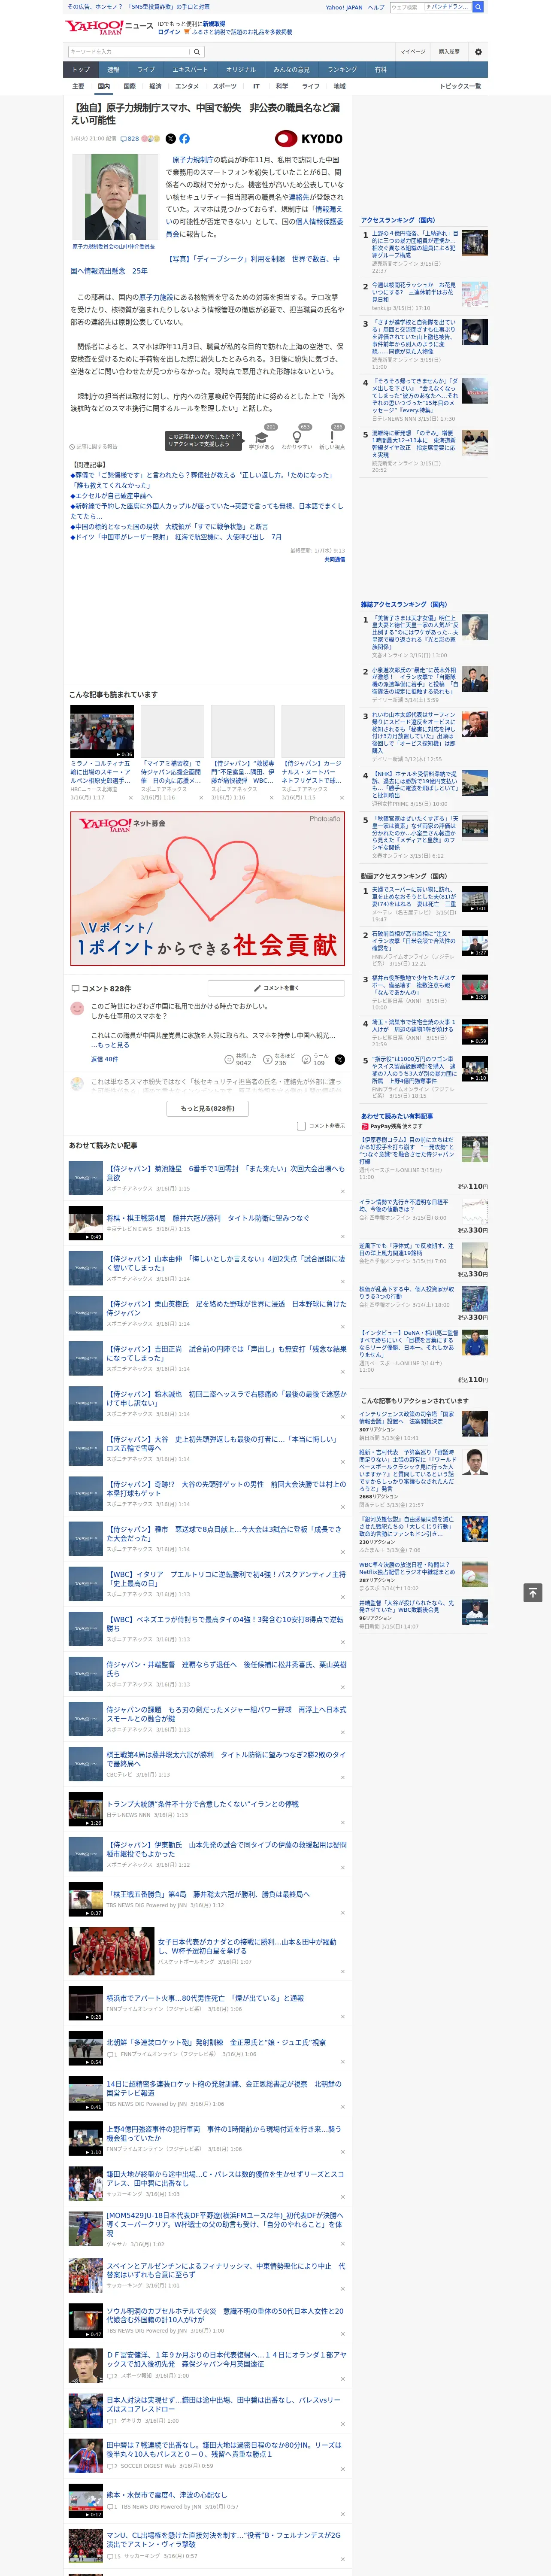The width and height of the screenshot is (551, 2576).
Task: Select the 有料 tab
Action: 380,70
